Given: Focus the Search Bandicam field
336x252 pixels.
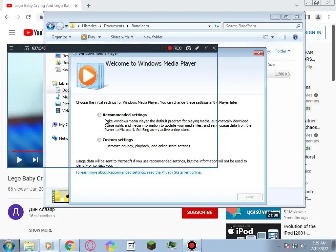Looking at the screenshot, I should click(x=263, y=26).
